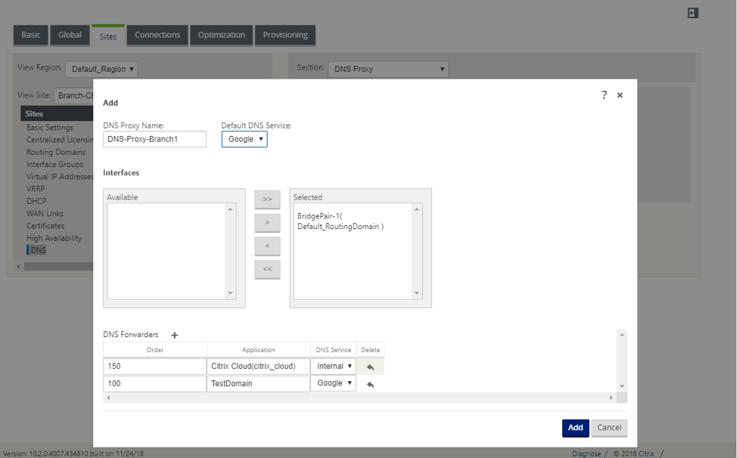Switch to the Optimization tab
The height and width of the screenshot is (458, 737).
pos(222,36)
